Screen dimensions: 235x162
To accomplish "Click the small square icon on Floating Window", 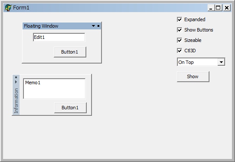I will 98,26.
